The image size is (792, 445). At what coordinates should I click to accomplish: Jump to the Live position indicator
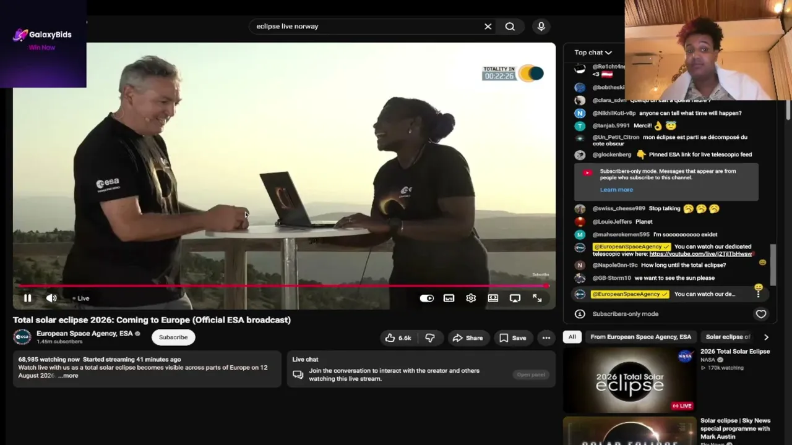pyautogui.click(x=81, y=299)
